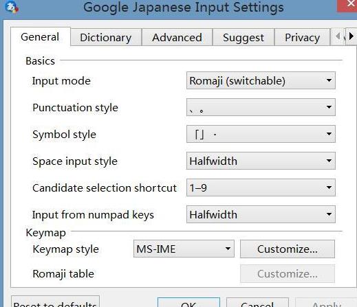Click the Romaji table label
The image size is (357, 307).
tap(63, 274)
